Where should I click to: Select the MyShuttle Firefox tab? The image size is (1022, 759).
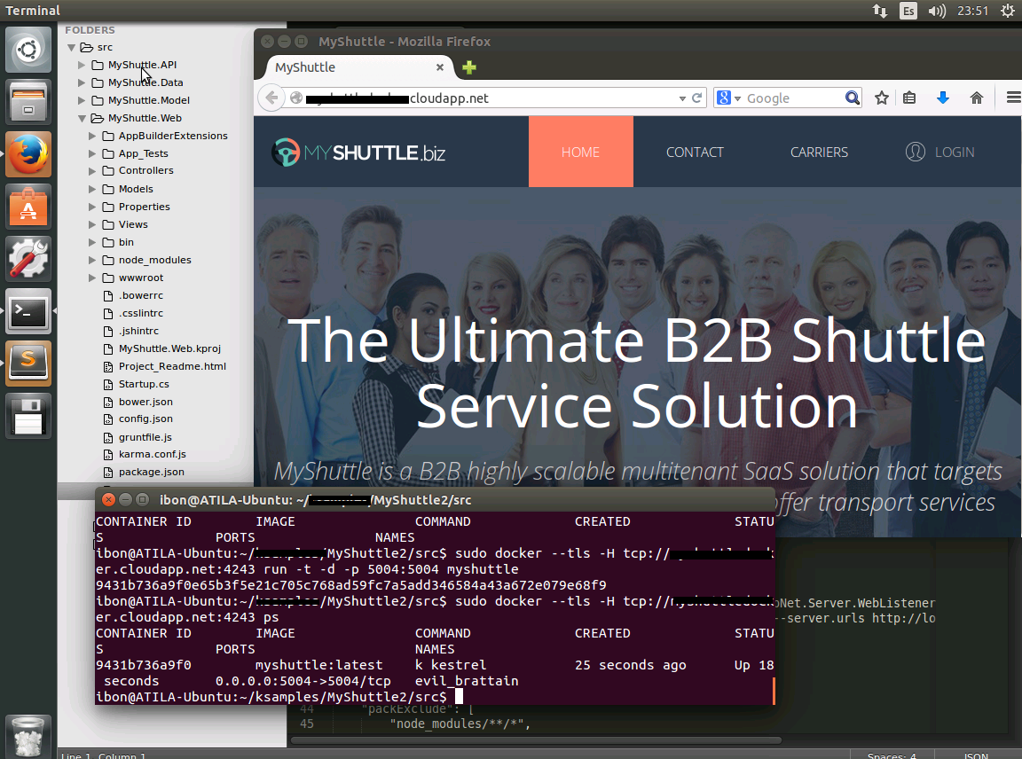point(358,67)
